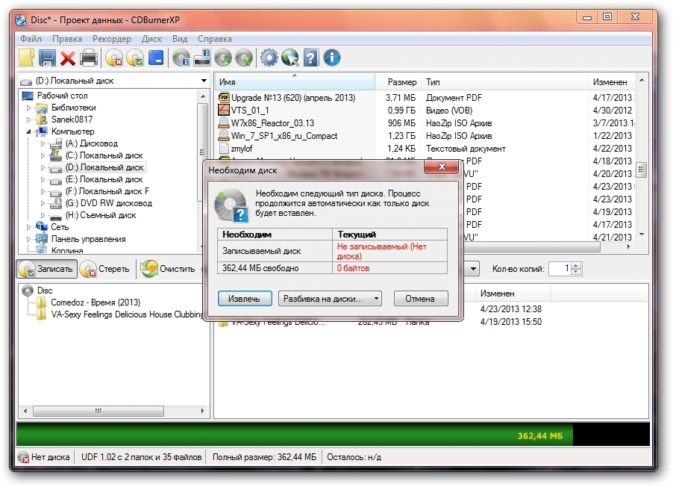Click the UDF 1.02 status bar entry
This screenshot has height=487, width=673.
[x=141, y=457]
